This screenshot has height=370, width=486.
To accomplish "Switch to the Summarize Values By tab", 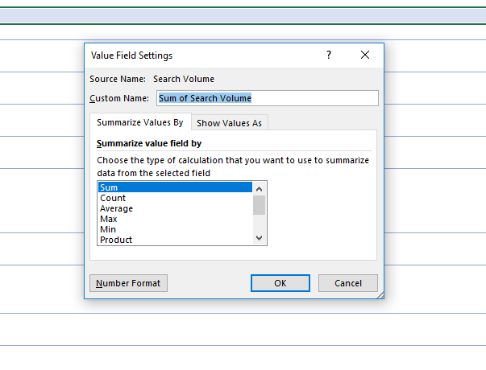I will (x=140, y=123).
